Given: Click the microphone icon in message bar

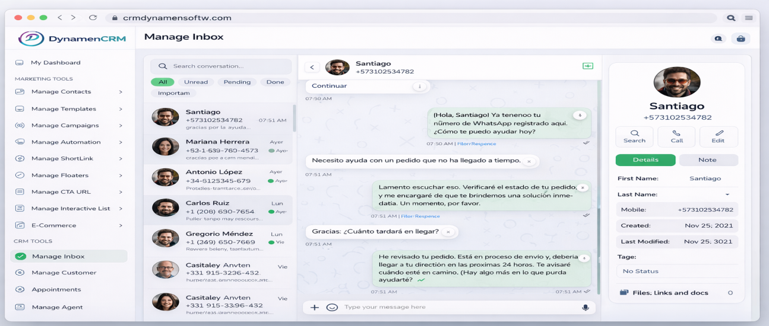Looking at the screenshot, I should (x=585, y=307).
